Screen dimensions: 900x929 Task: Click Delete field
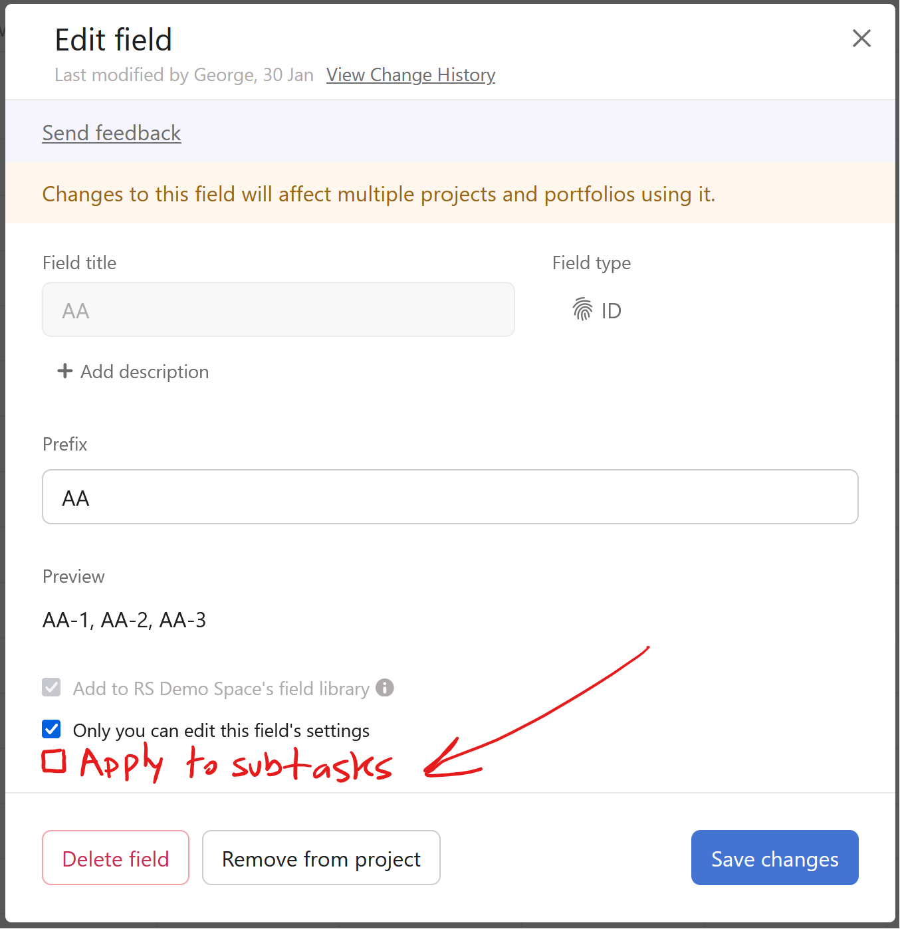(x=115, y=858)
